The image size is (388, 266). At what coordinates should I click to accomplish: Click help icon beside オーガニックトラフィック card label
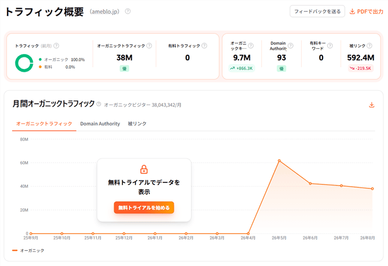click(149, 45)
